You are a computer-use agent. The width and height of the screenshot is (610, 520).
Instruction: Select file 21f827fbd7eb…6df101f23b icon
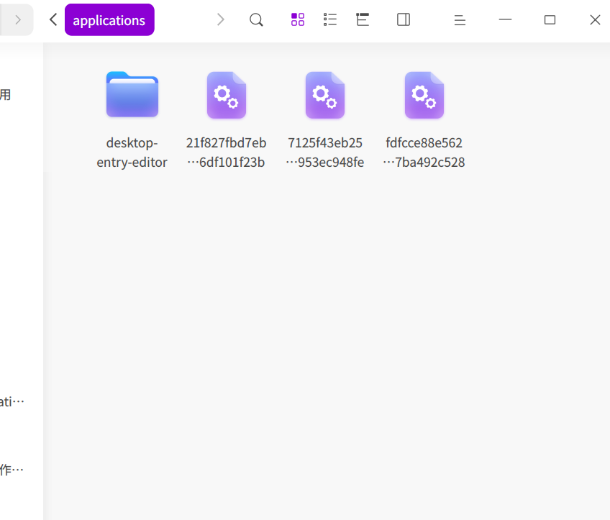click(227, 95)
